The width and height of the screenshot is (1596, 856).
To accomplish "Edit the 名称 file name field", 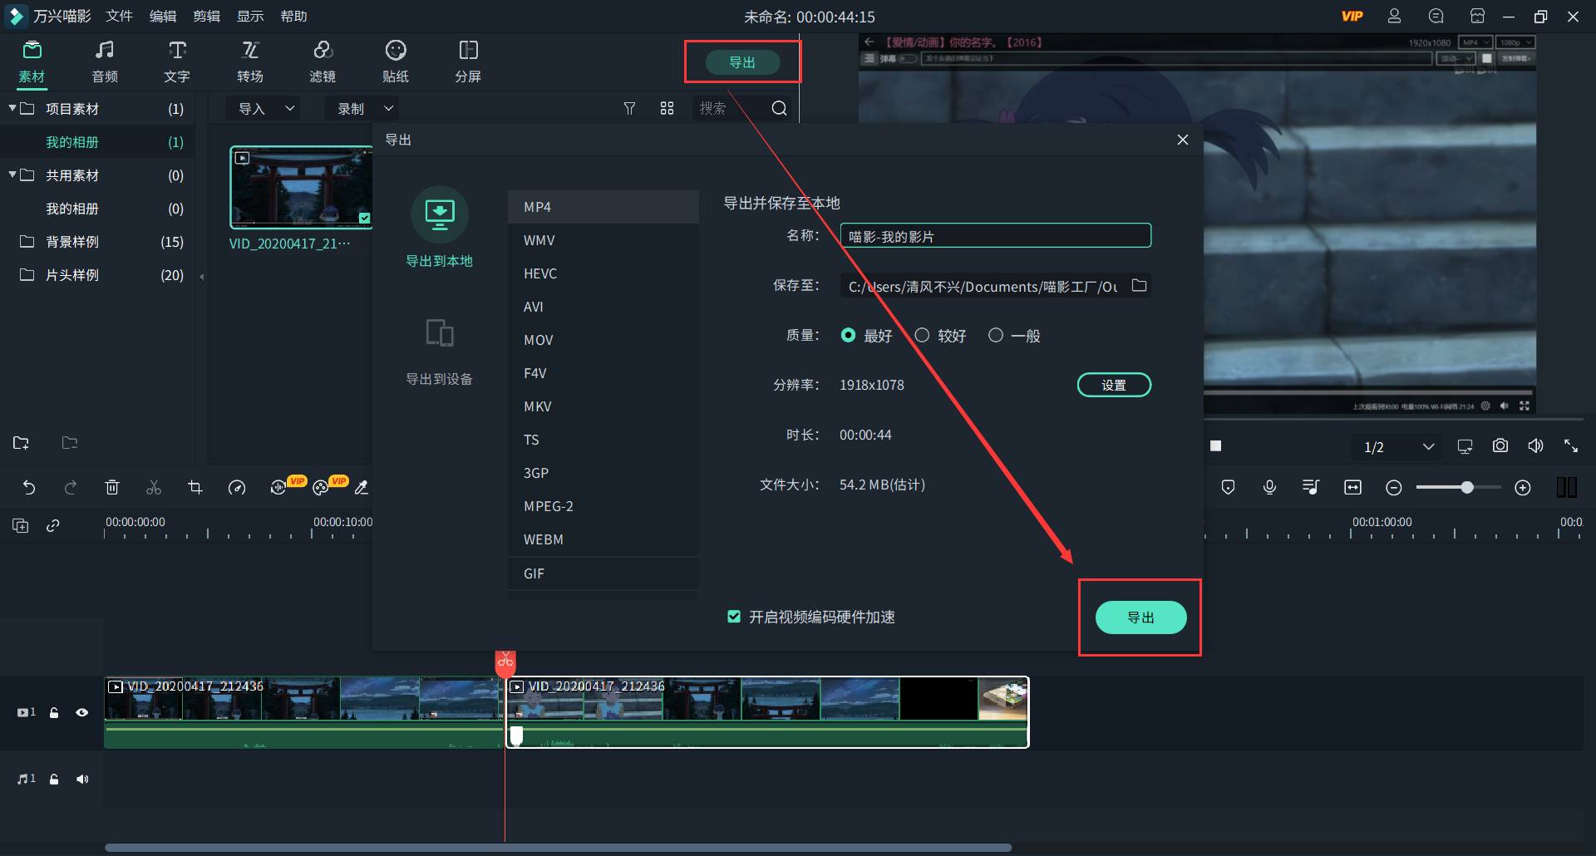I will pos(995,236).
